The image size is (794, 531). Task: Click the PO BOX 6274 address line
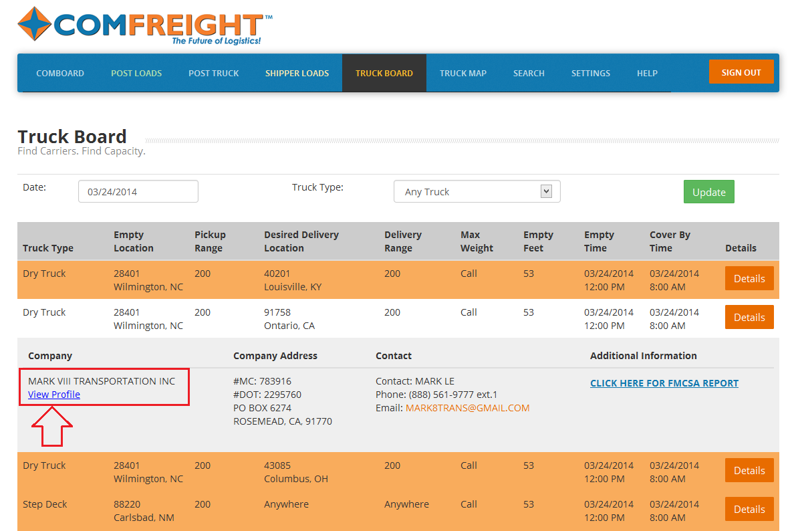(x=262, y=408)
